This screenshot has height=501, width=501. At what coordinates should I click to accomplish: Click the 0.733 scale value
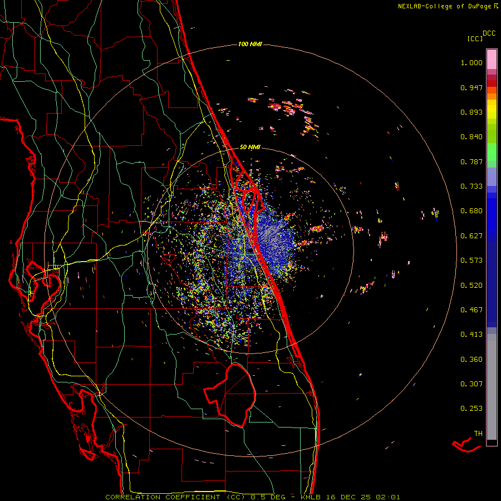pos(471,186)
